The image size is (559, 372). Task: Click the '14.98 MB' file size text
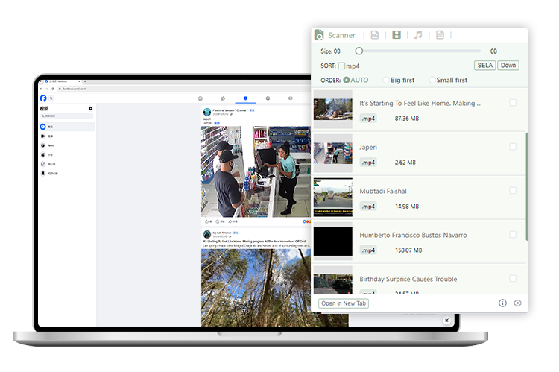[407, 207]
